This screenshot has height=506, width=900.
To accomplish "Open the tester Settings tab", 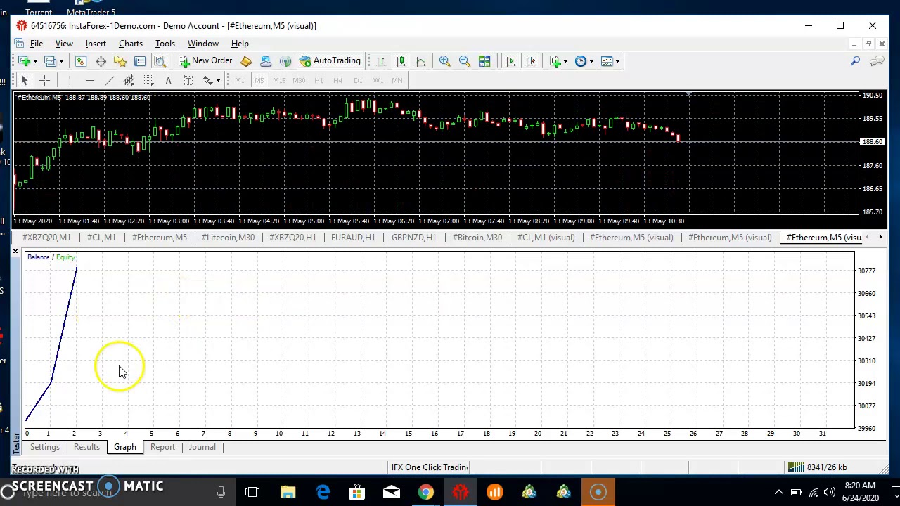I will 44,447.
